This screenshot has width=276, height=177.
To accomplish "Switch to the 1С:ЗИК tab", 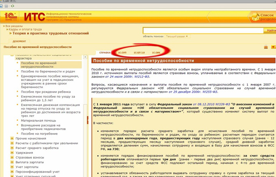I will pyautogui.click(x=156, y=53).
